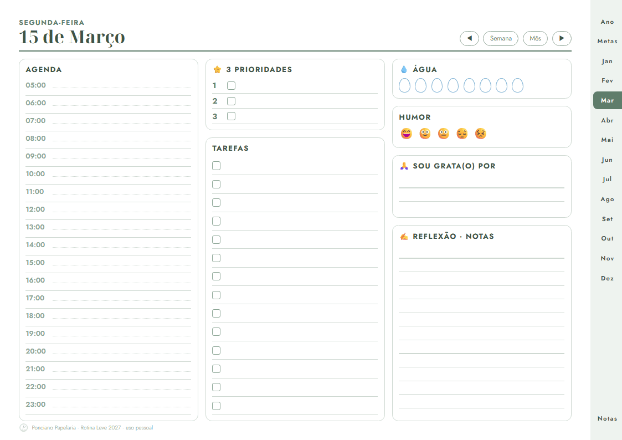
Task: Tick the first Tarefas checkbox
Action: pyautogui.click(x=216, y=166)
